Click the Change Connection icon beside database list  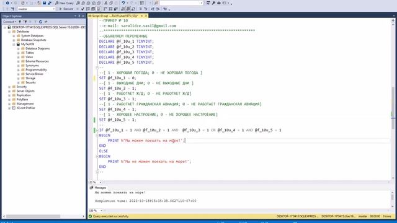pos(12,9)
